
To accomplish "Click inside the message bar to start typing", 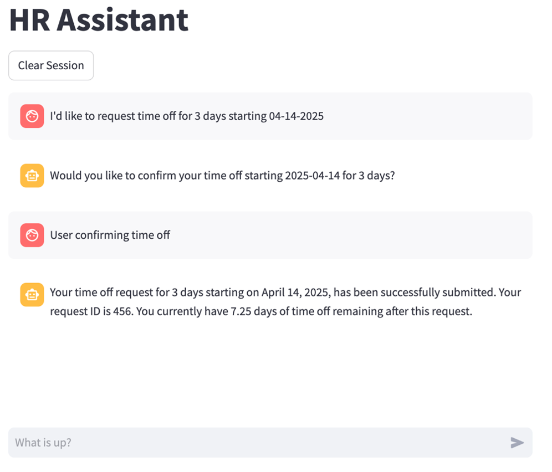I will coord(222,442).
